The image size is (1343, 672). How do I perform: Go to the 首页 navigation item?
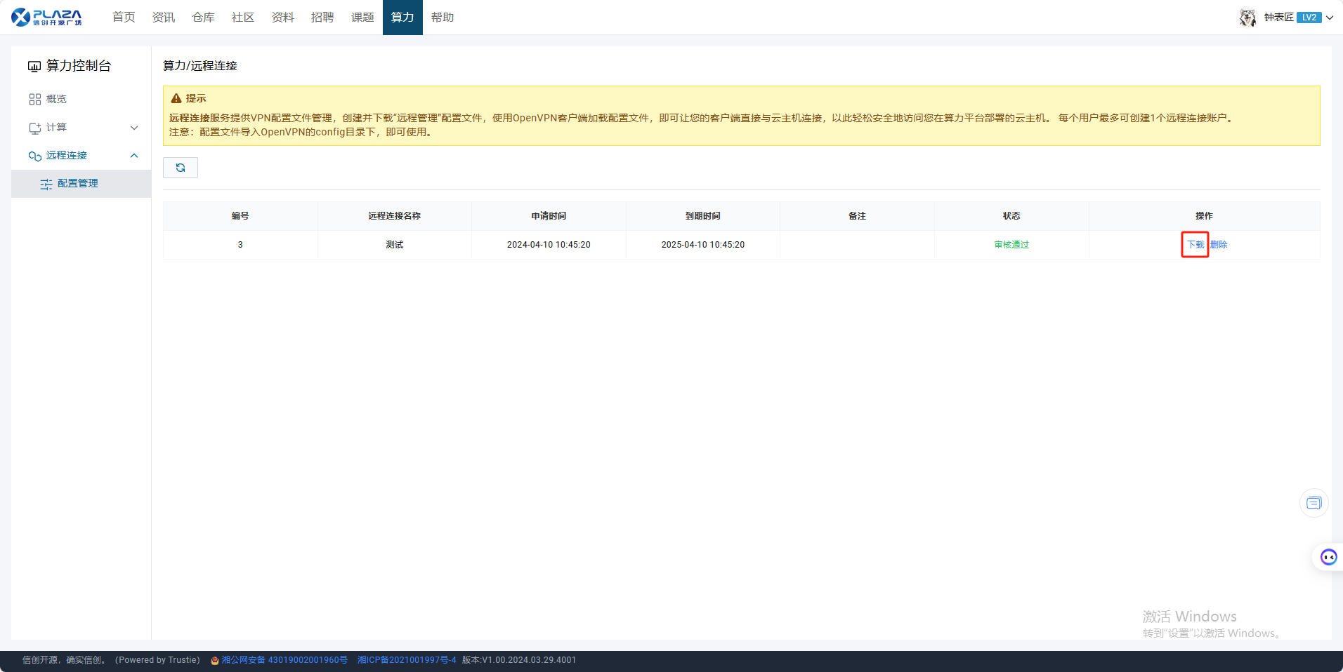pyautogui.click(x=124, y=18)
